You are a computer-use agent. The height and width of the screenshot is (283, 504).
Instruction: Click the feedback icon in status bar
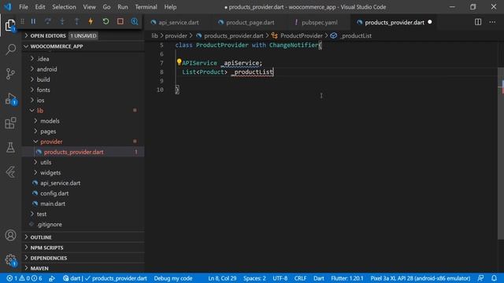tap(480, 277)
